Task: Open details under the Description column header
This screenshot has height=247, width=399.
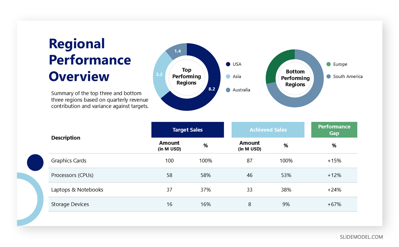Action: [x=66, y=138]
